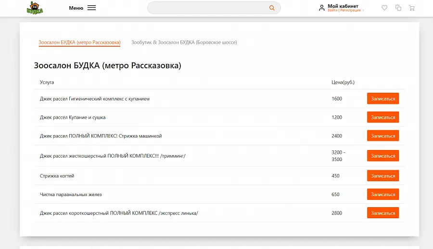
Task: Click 'ПОЛНЫЙ КОМПЛЕКС! Стрижка машинкой' row text
Action: pyautogui.click(x=101, y=136)
